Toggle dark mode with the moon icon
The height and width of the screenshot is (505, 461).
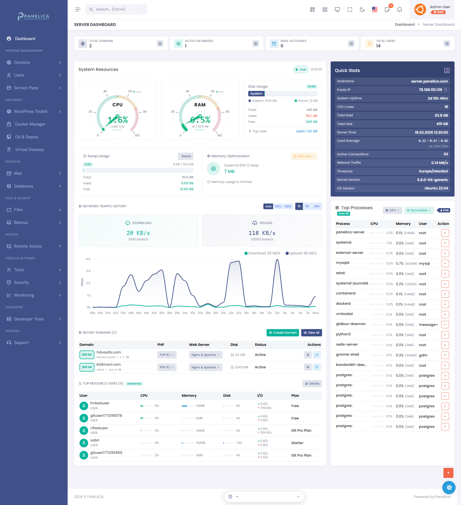coord(362,10)
